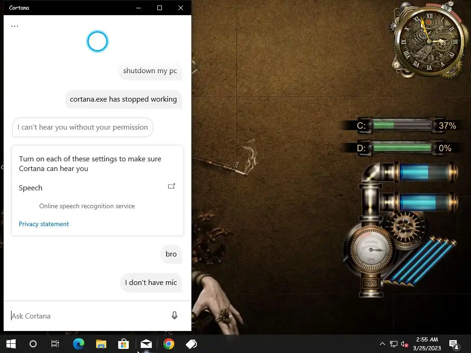Minimize the Cortana window

point(138,8)
